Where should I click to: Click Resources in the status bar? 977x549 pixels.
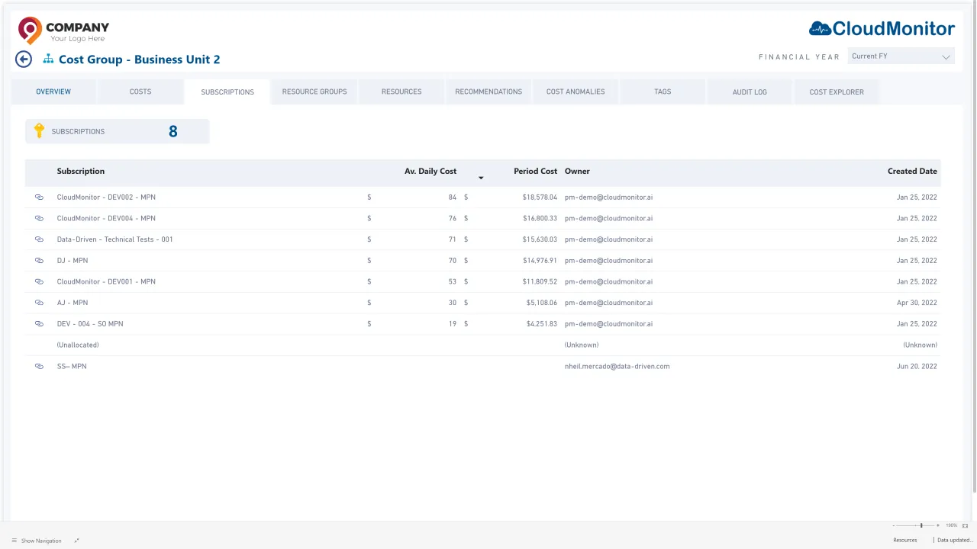(x=905, y=541)
